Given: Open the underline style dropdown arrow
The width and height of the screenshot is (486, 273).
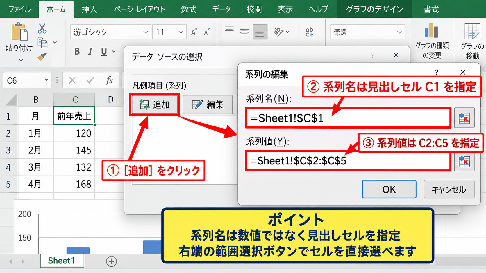Looking at the screenshot, I should tap(114, 52).
